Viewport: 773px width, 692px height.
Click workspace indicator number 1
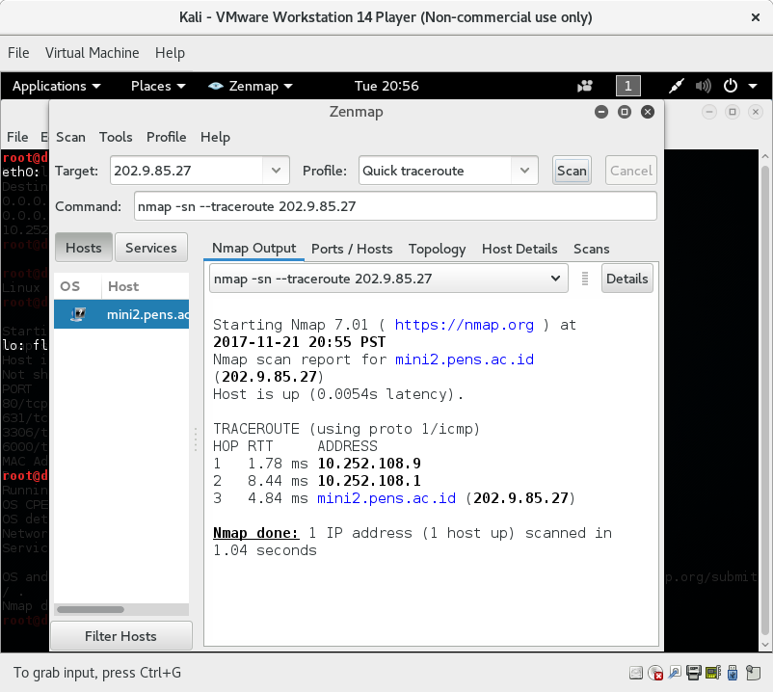pos(628,86)
